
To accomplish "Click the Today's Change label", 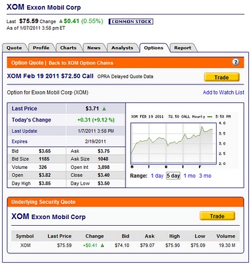I will point(31,120).
